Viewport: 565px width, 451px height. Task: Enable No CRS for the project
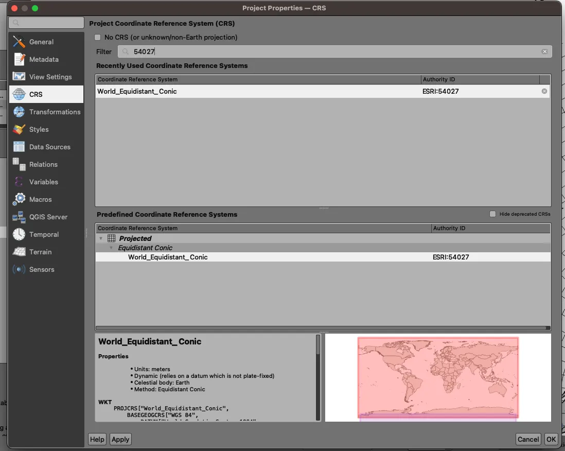(97, 38)
